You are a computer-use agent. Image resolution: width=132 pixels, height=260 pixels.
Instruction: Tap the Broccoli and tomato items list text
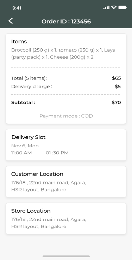point(63,54)
